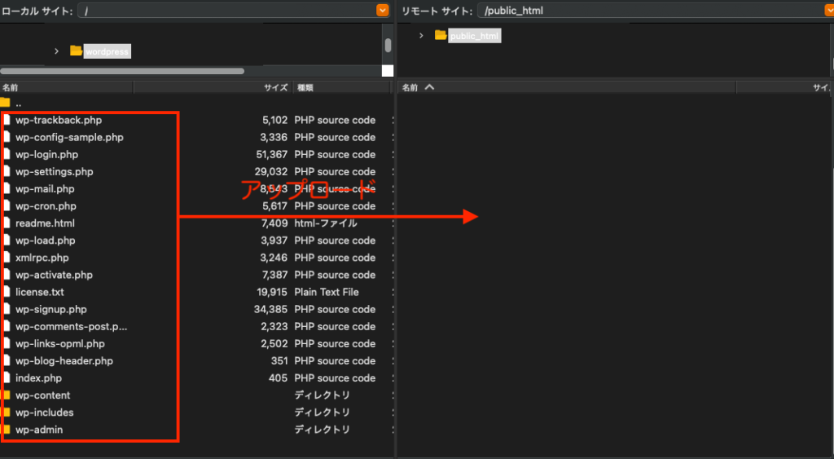The width and height of the screenshot is (834, 459).
Task: Select the wp-config-sample.php file
Action: coord(69,138)
